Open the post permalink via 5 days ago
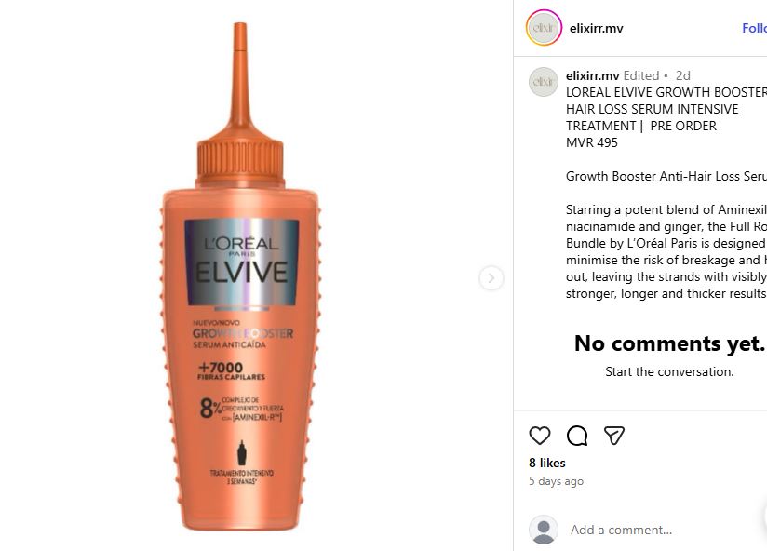Screen dimensions: 767x551 pyautogui.click(x=556, y=481)
